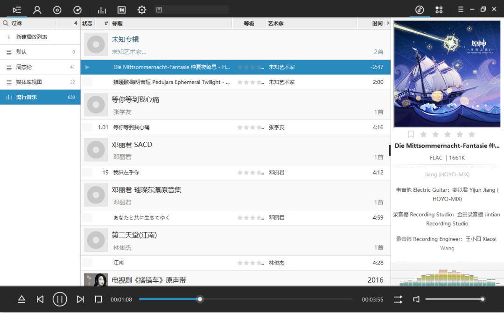Skip to the previous track
Viewport: 504px width, 313px height.
pos(40,299)
